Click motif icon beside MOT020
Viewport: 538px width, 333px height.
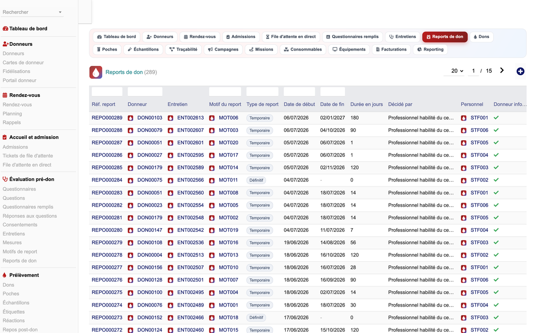pyautogui.click(x=212, y=143)
